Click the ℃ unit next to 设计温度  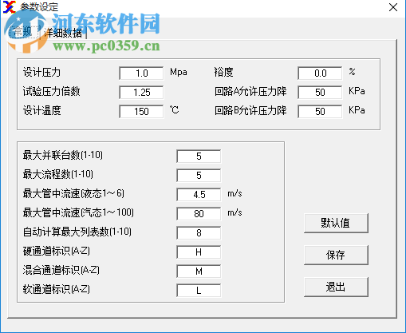[174, 110]
